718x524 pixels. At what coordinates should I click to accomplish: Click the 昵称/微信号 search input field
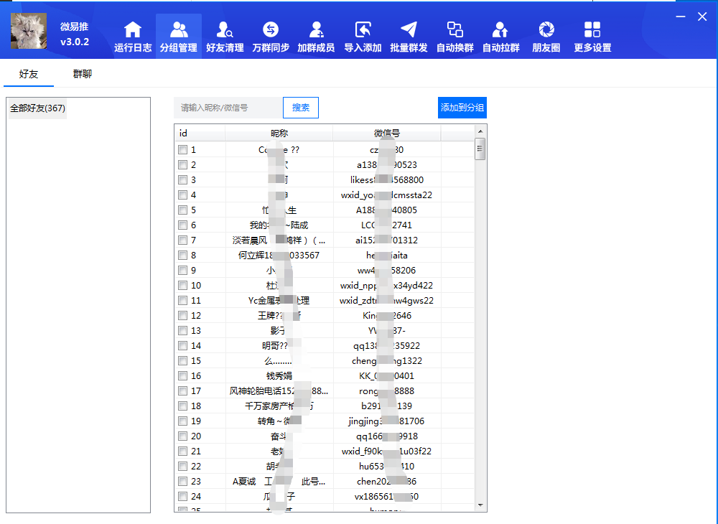(x=228, y=108)
